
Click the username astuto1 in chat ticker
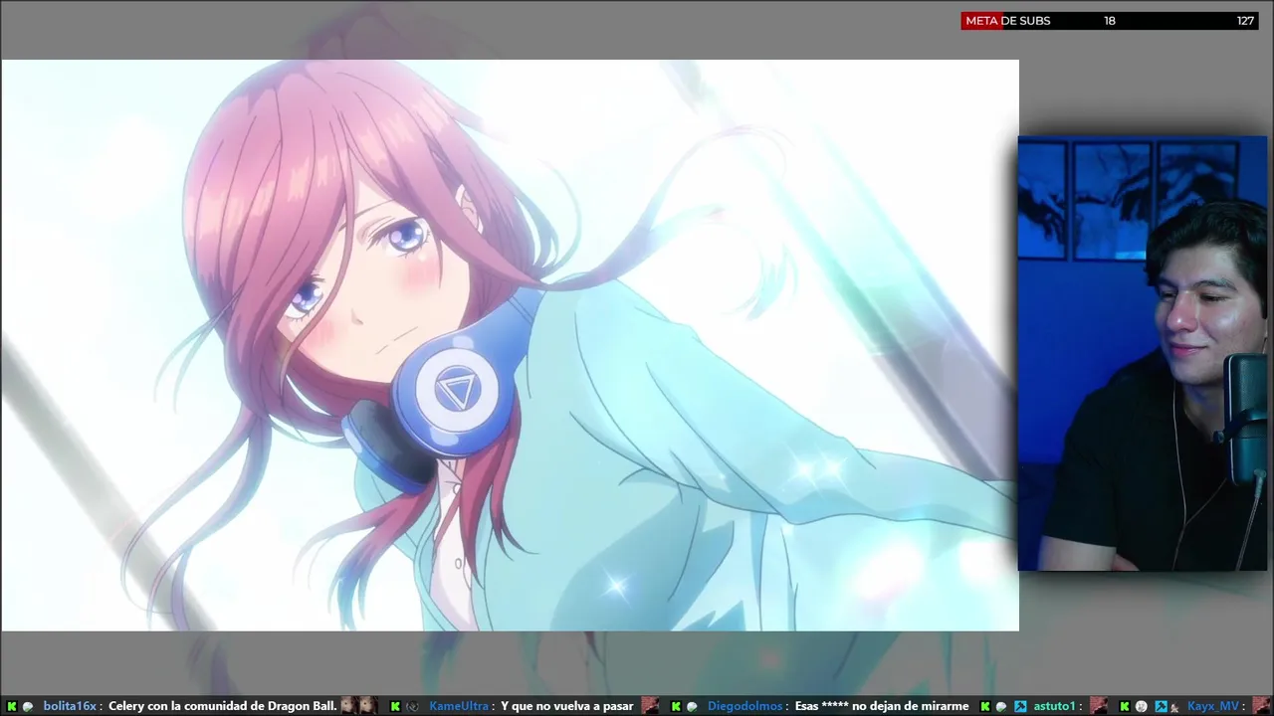[1054, 706]
